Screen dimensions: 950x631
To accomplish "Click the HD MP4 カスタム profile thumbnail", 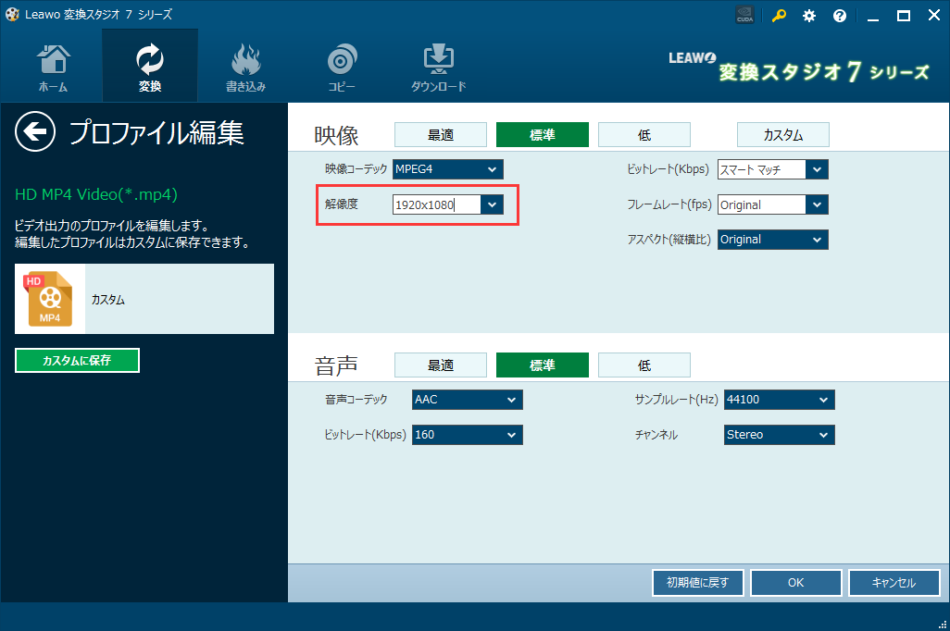I will pos(50,299).
